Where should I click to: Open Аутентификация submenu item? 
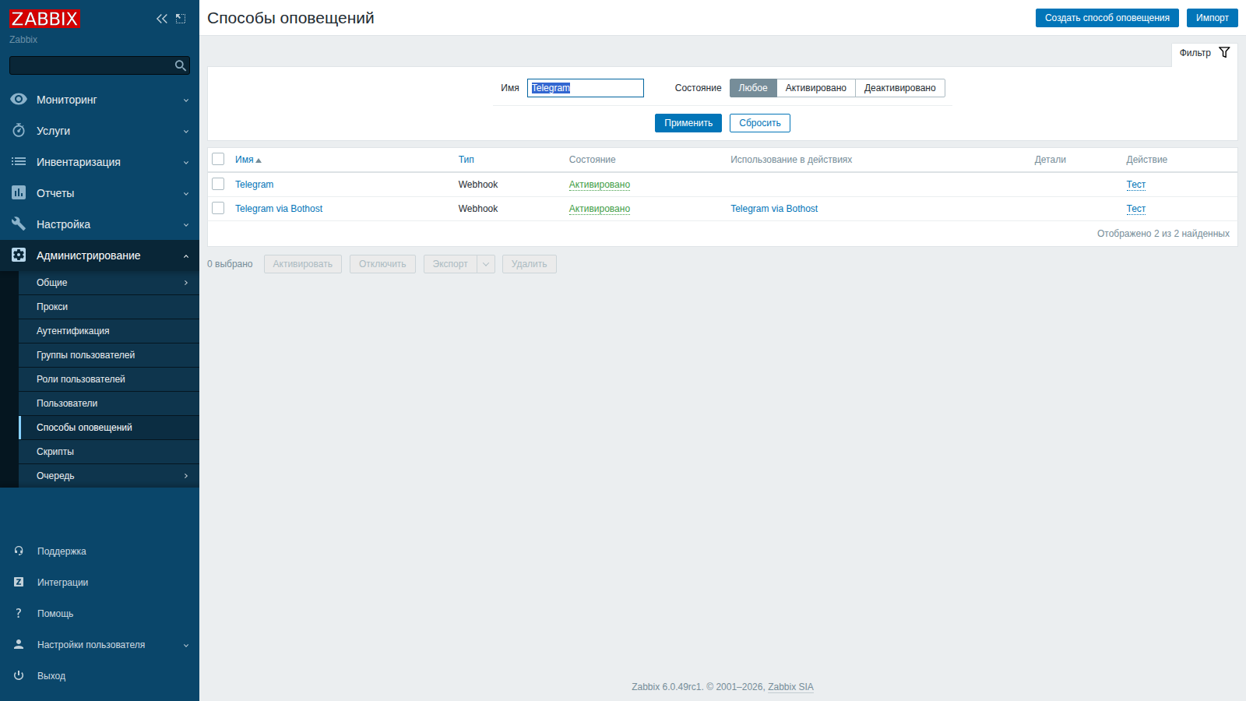click(x=109, y=331)
